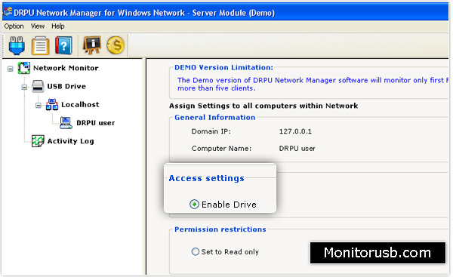This screenshot has height=277, width=453.
Task: Click Assign Settings to all computers text
Action: pyautogui.click(x=263, y=106)
